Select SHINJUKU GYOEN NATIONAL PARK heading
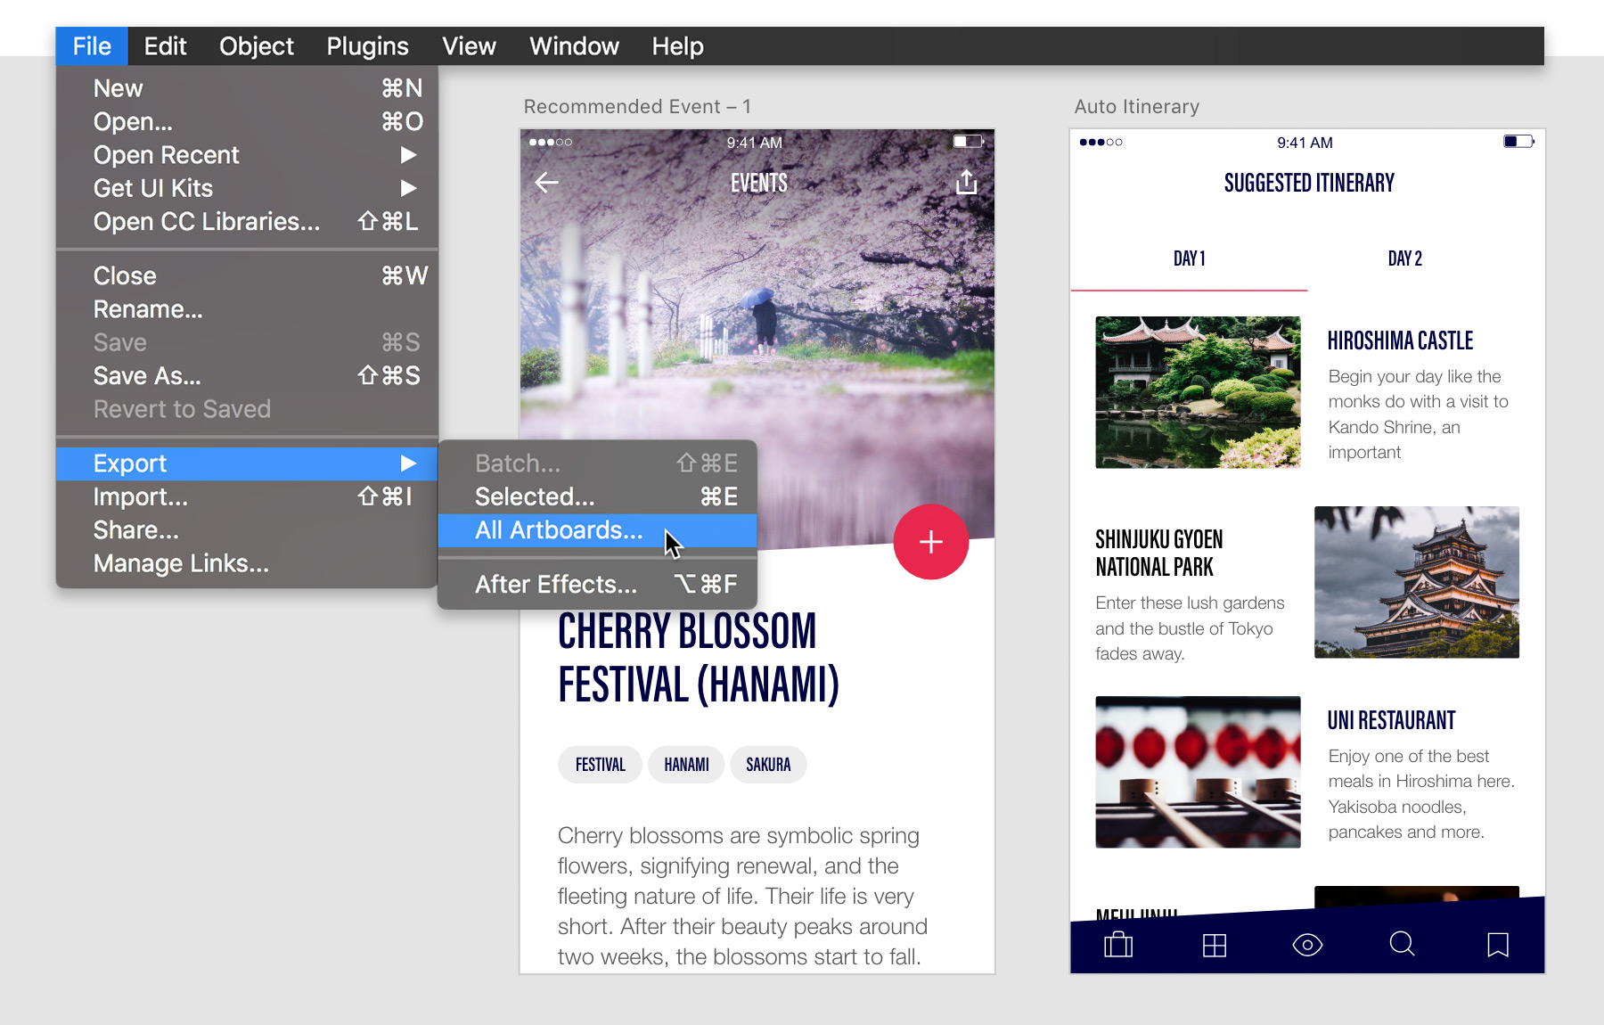1604x1025 pixels. click(x=1158, y=553)
